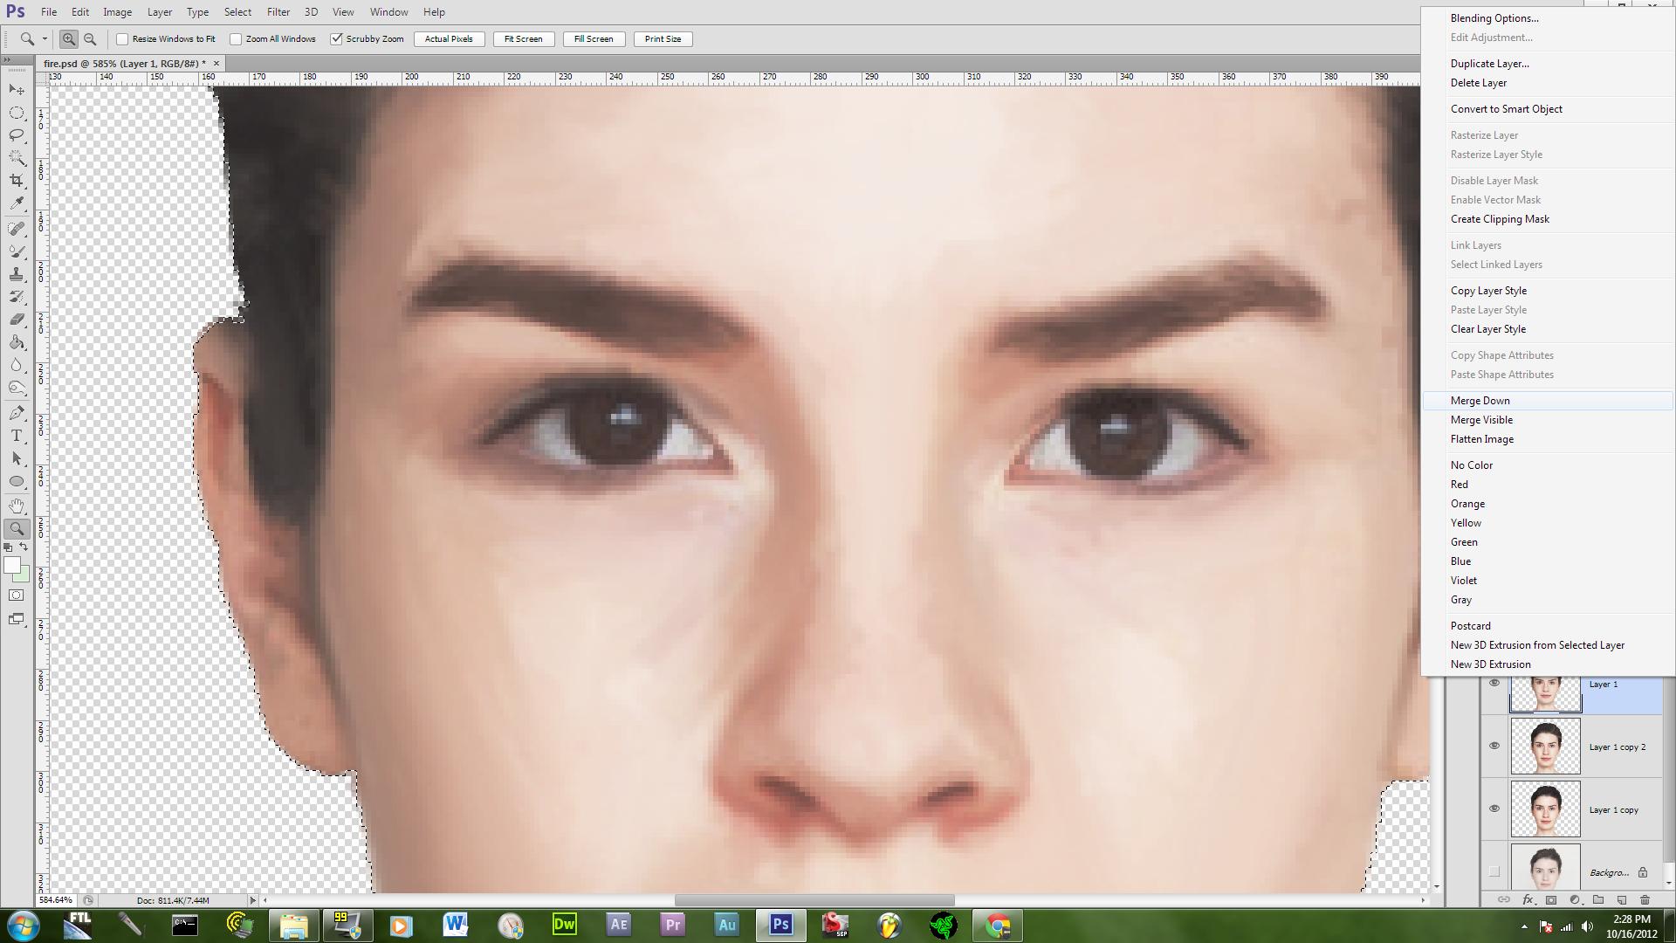Choose Merge Down from context menu
This screenshot has height=943, width=1676.
pos(1548,401)
